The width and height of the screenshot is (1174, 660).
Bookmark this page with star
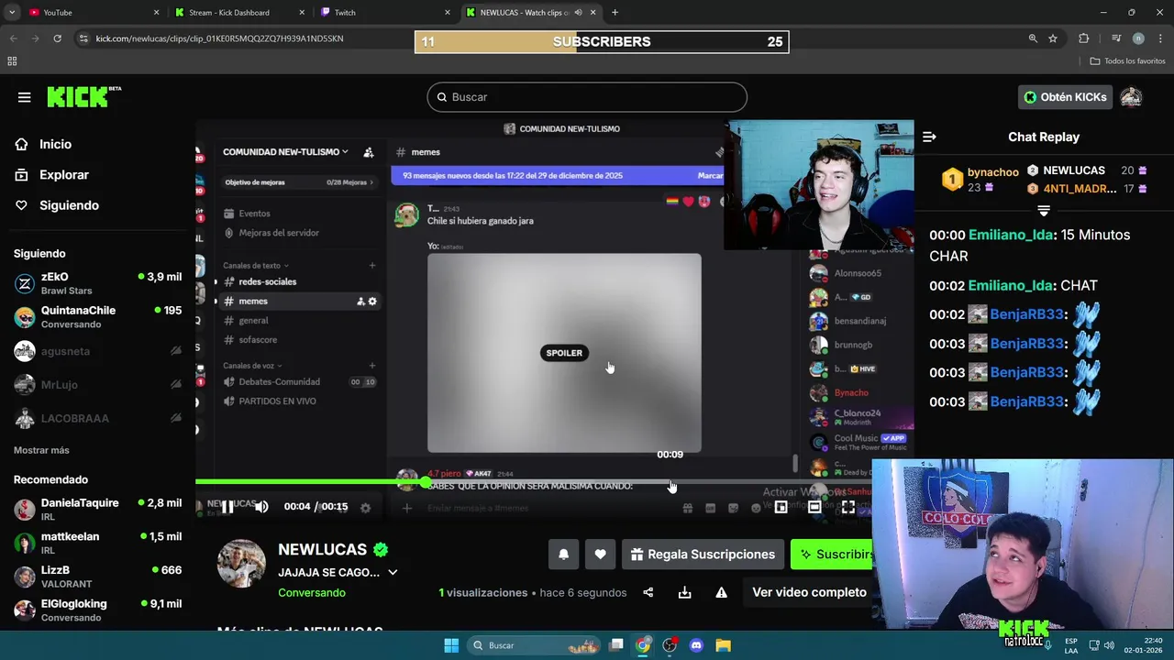1053,38
